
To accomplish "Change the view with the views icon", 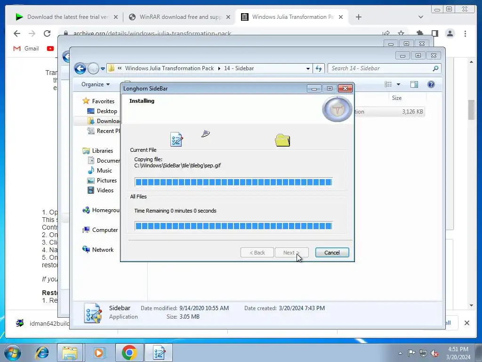I will tap(388, 84).
